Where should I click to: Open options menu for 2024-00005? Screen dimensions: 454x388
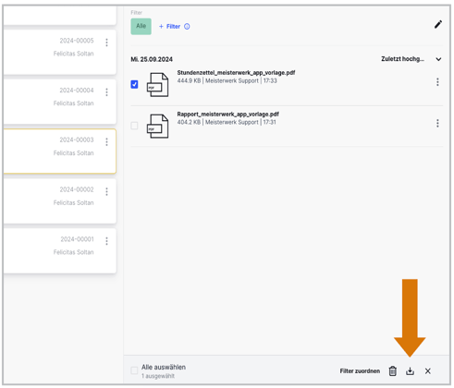click(106, 42)
